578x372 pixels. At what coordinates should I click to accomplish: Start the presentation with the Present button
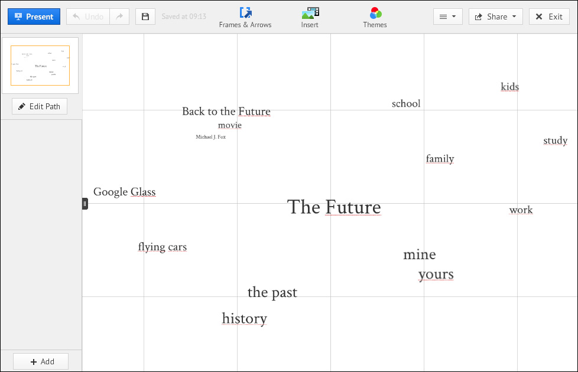(34, 17)
